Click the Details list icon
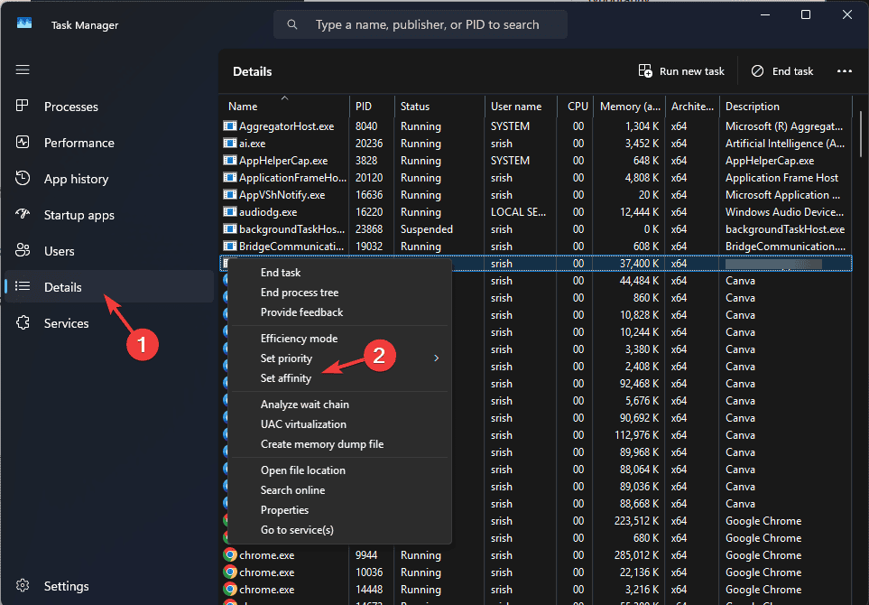 tap(23, 286)
